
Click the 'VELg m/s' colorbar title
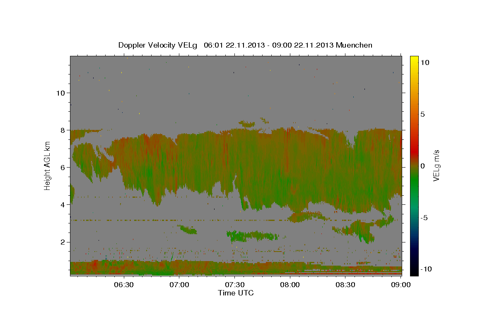click(437, 166)
